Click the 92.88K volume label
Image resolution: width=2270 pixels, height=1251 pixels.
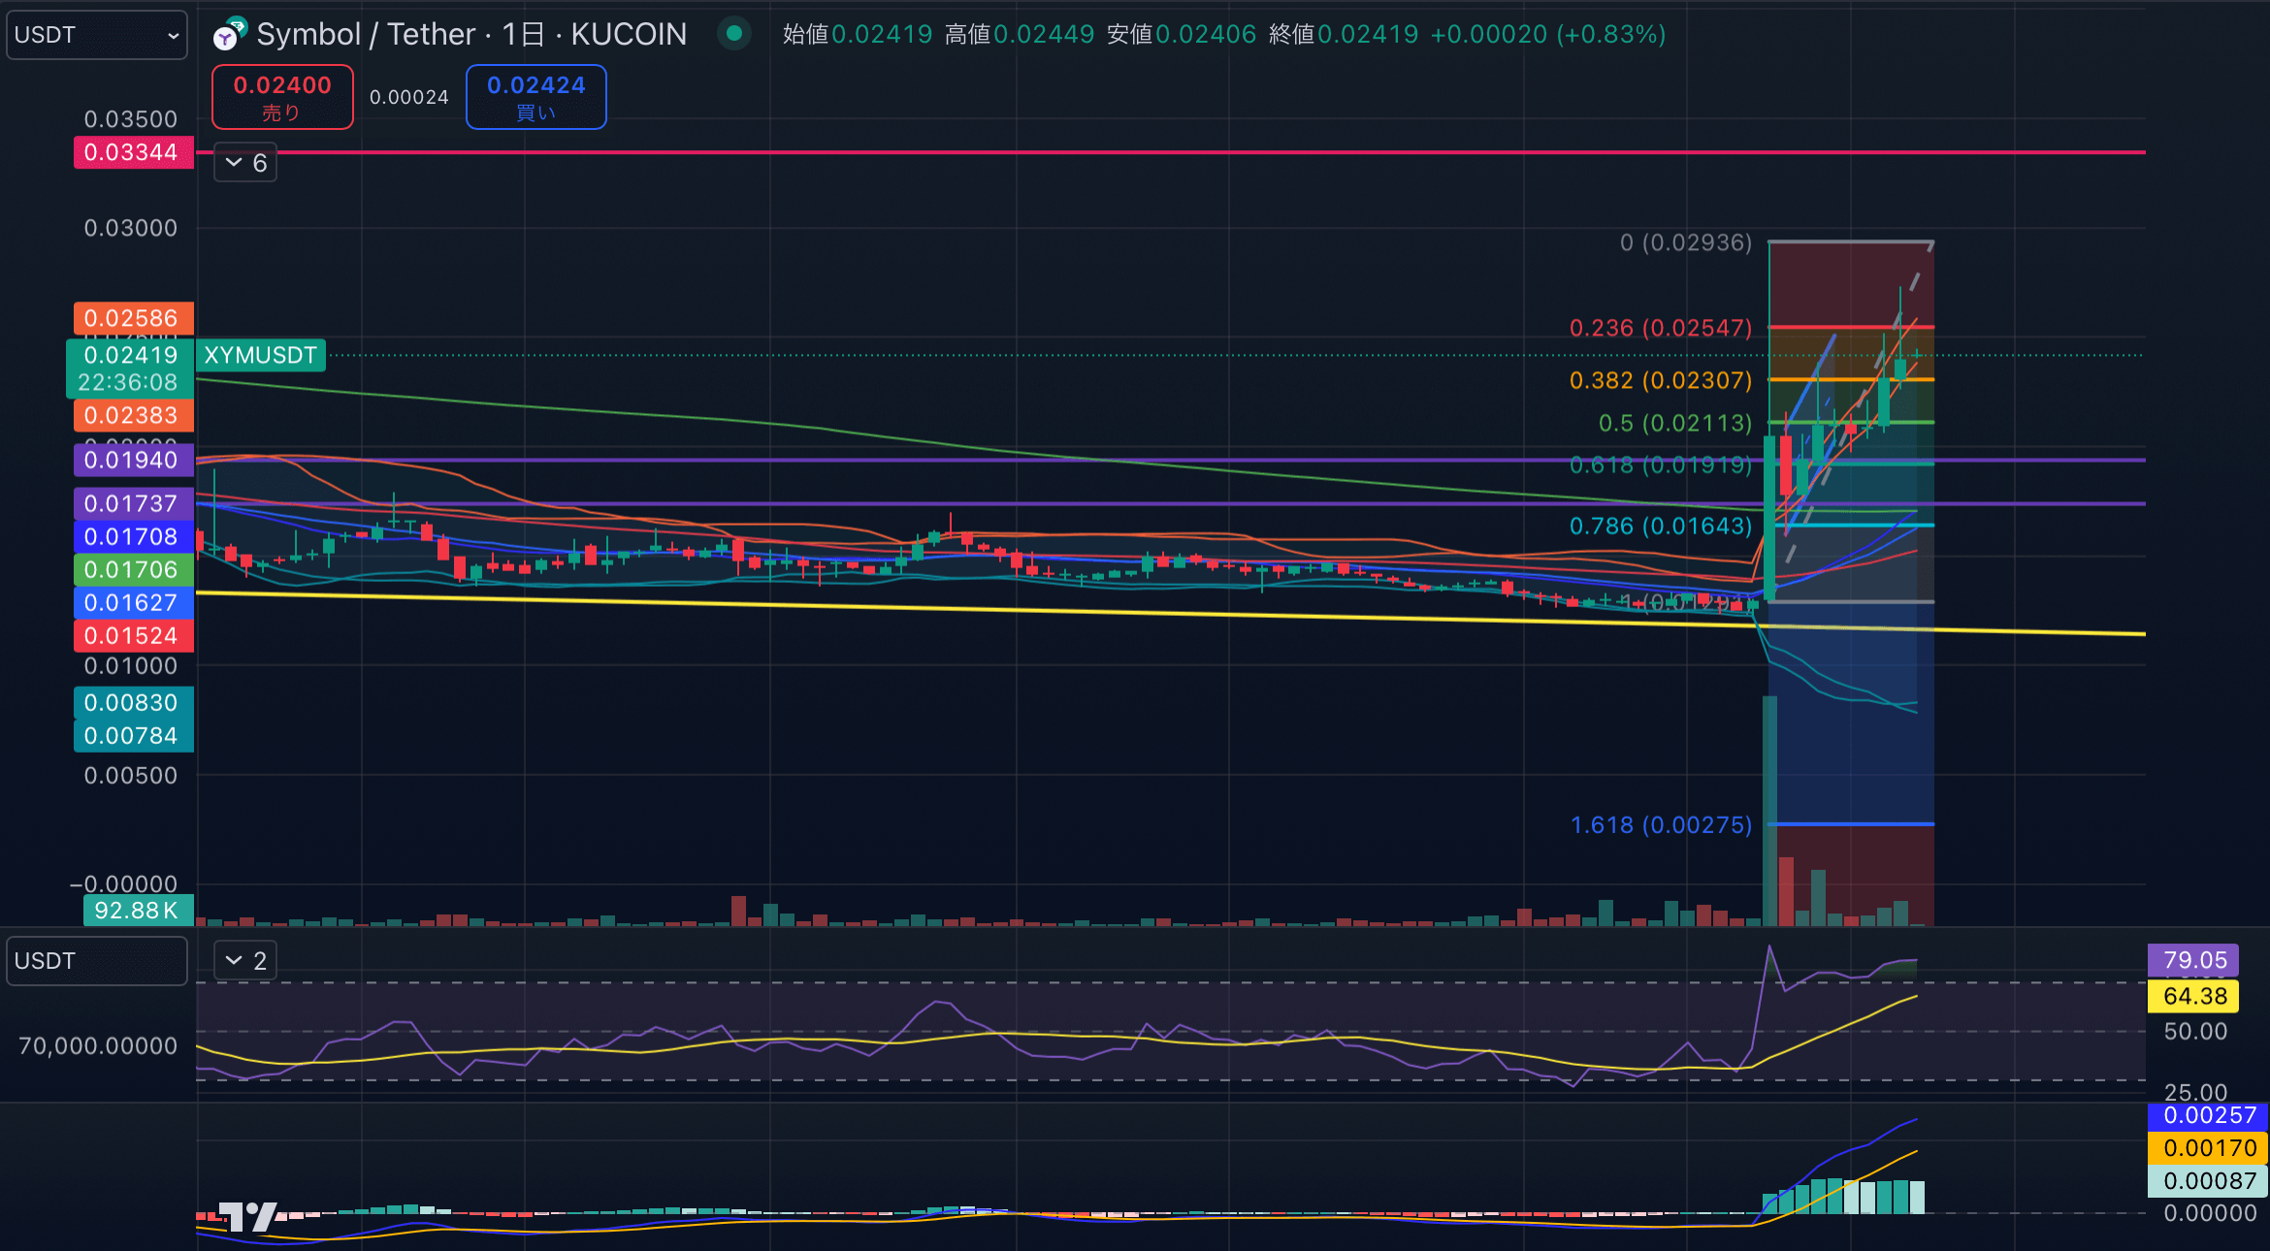pos(137,910)
